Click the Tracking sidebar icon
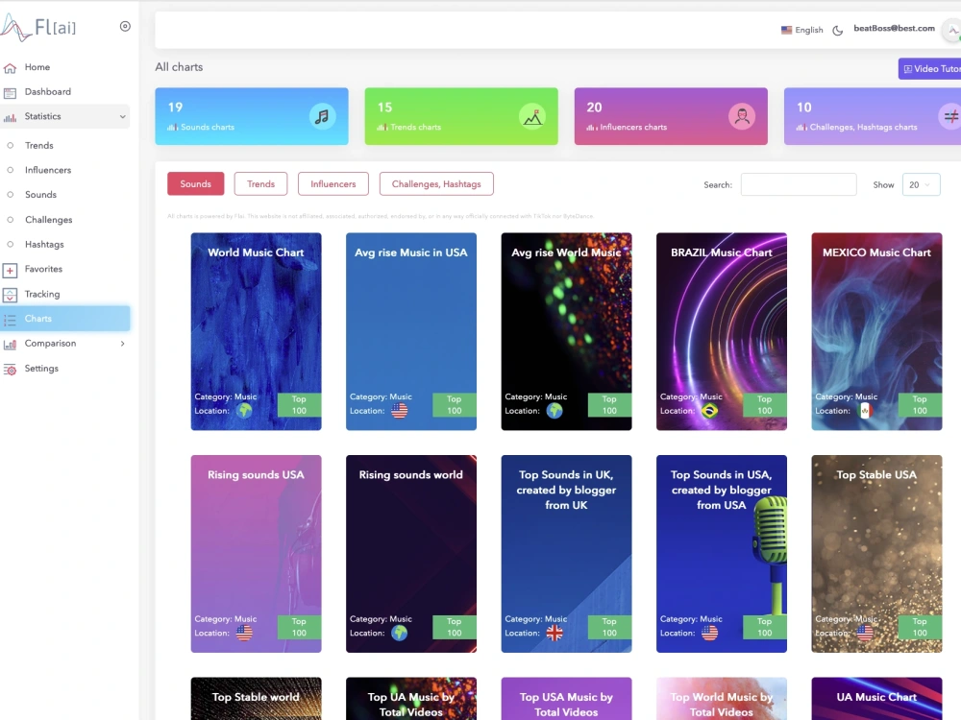 (10, 295)
